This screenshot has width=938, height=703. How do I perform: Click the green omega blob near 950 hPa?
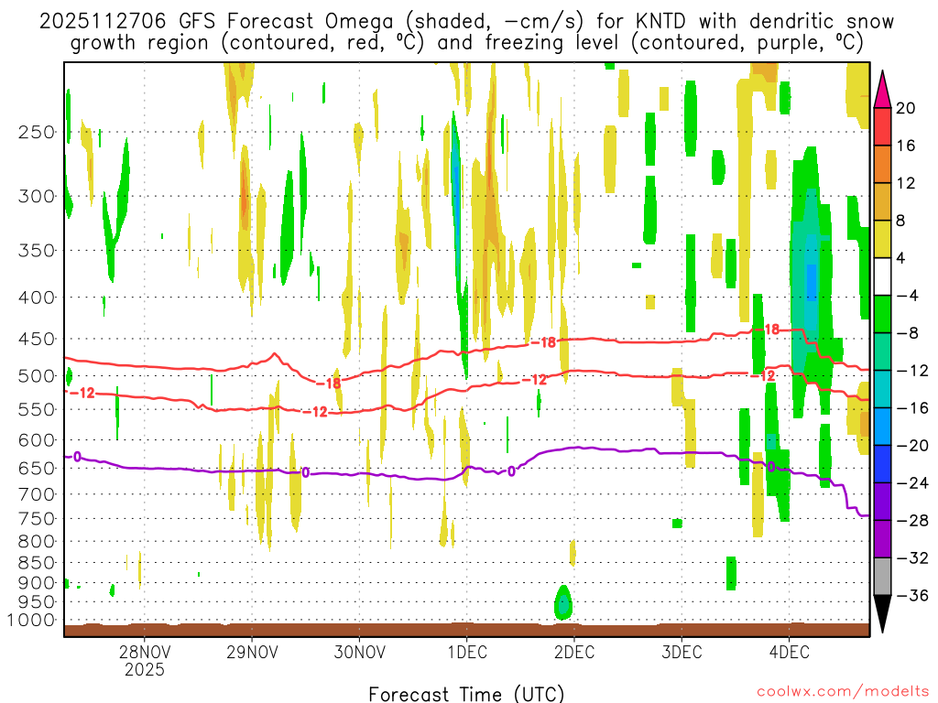point(563,602)
